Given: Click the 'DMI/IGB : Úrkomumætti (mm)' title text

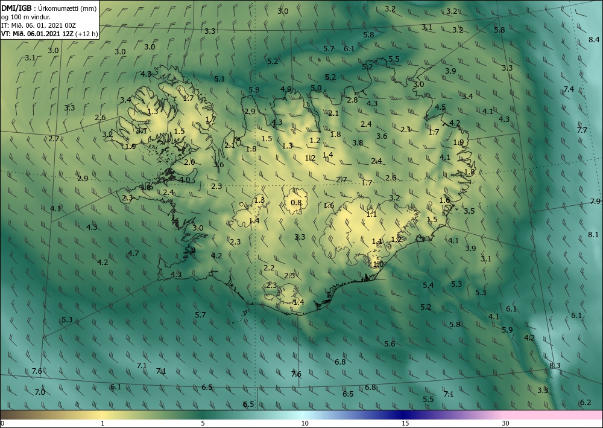Looking at the screenshot, I should pyautogui.click(x=49, y=9).
